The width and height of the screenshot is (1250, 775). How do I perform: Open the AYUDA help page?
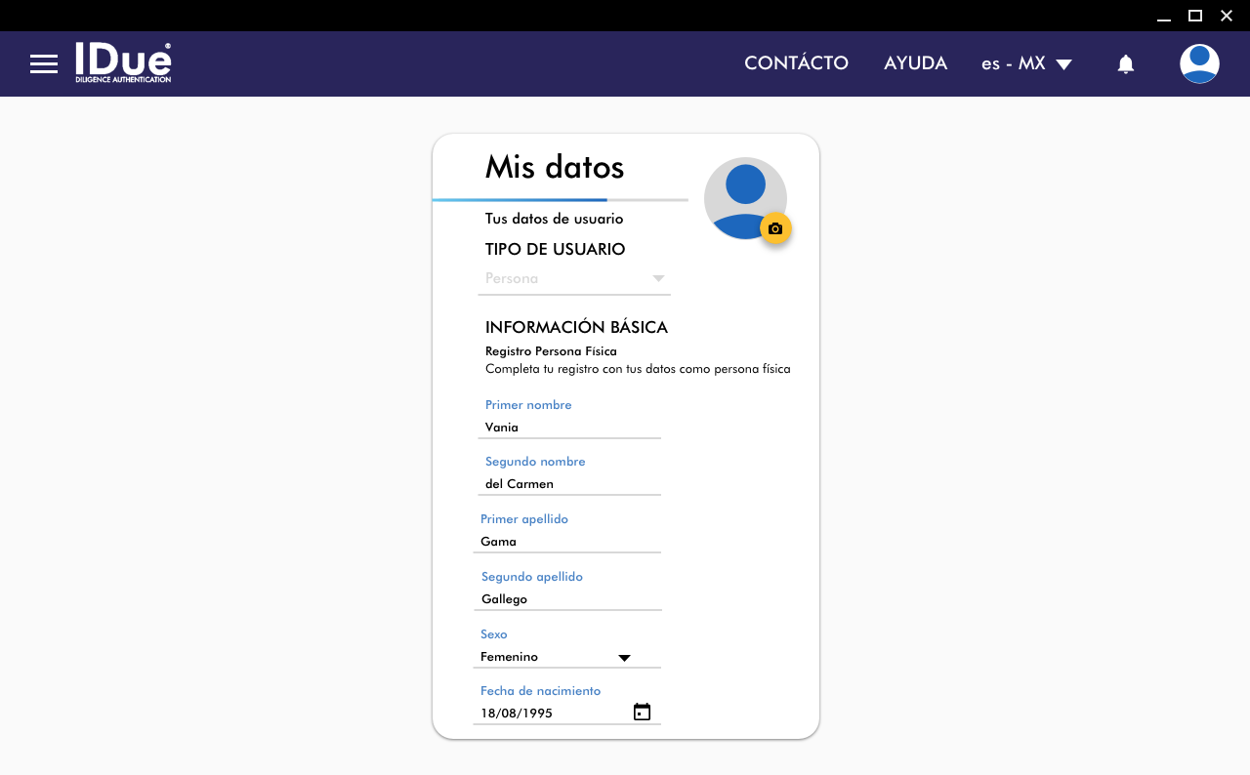click(x=915, y=63)
